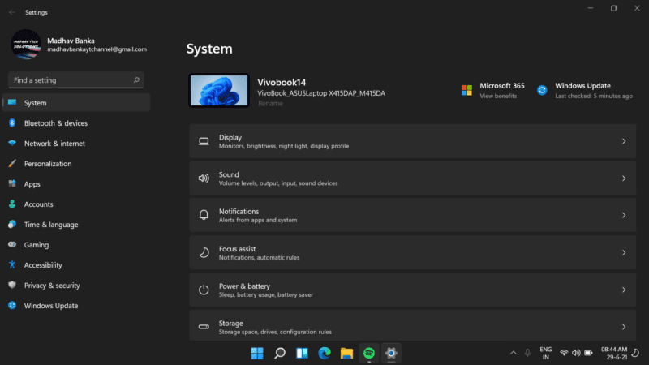Open the Accounts settings category

(38, 204)
